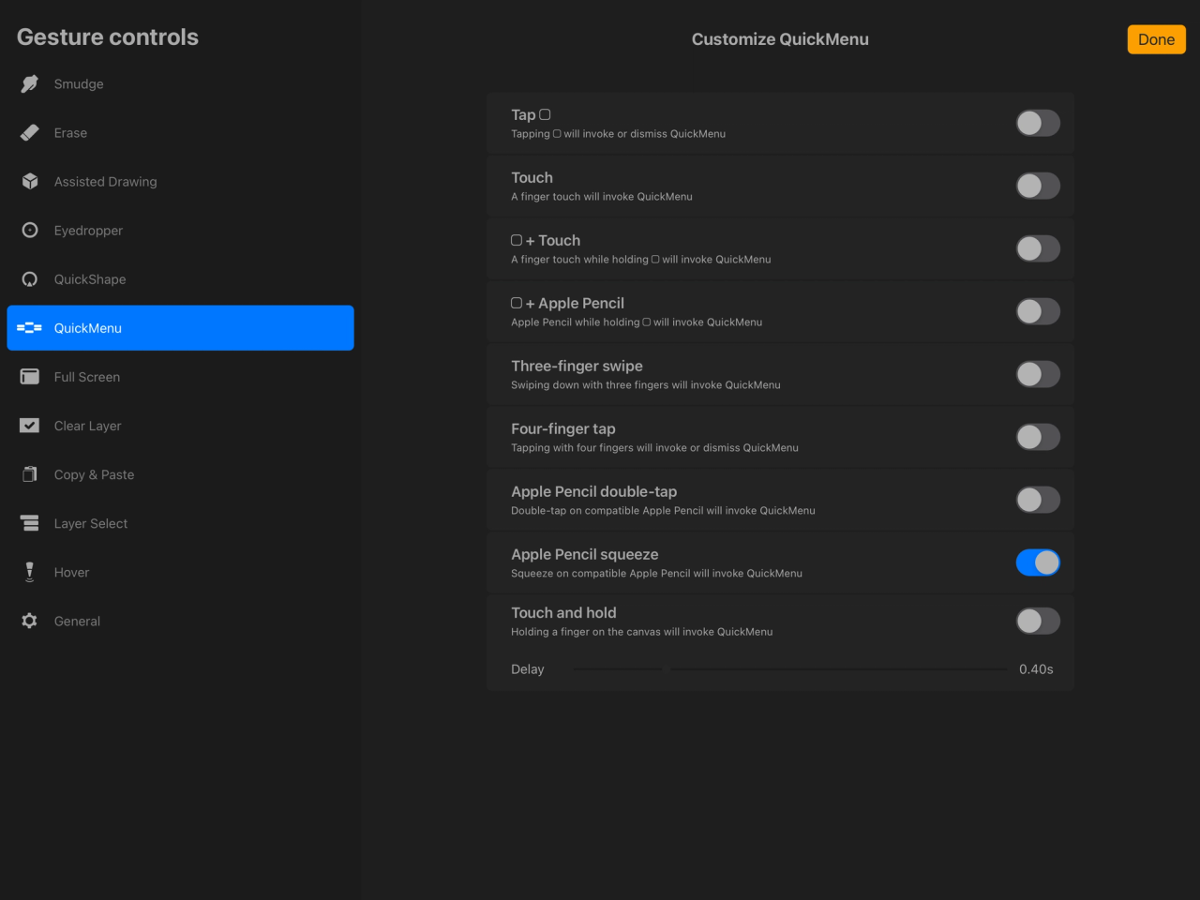Screen dimensions: 1200x900
Task: Select the Eyedropper icon in the sidebar
Action: coord(29,230)
